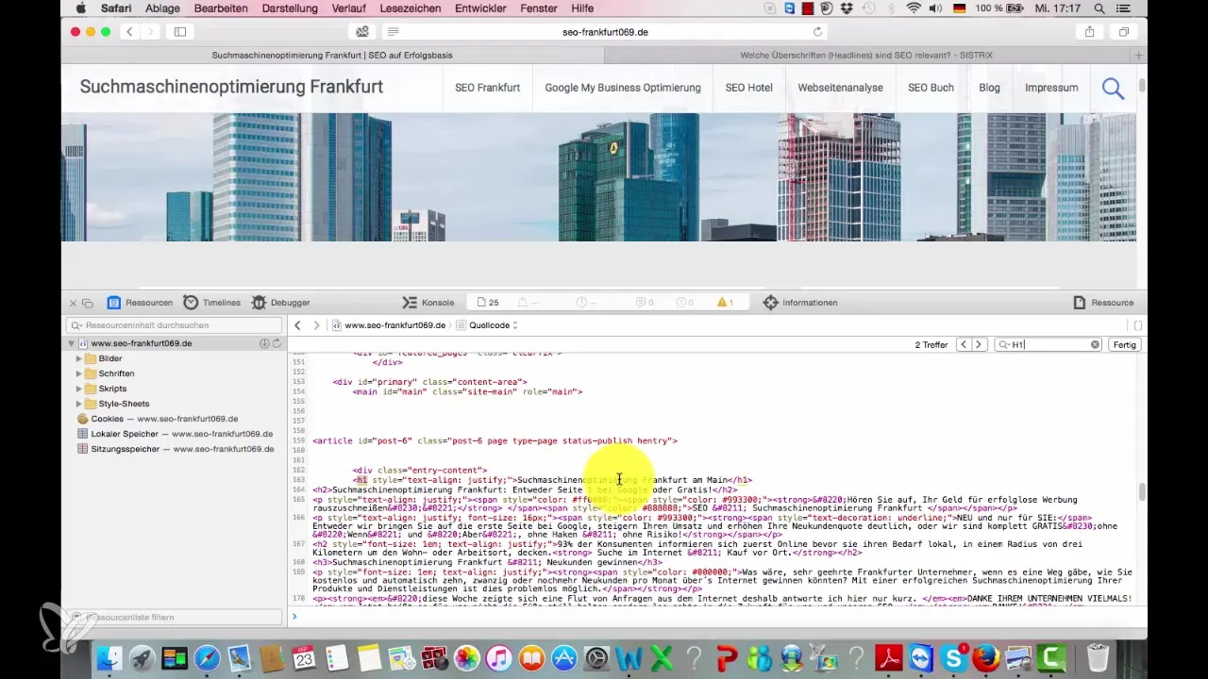Click the Safari share button
The image size is (1208, 679).
pos(1089,31)
